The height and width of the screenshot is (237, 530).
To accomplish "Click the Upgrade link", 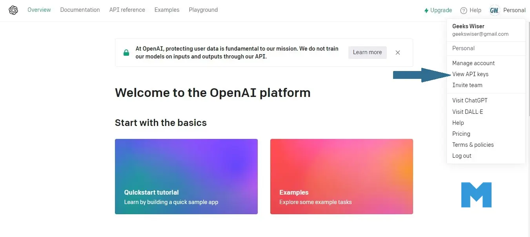I will pos(438,11).
